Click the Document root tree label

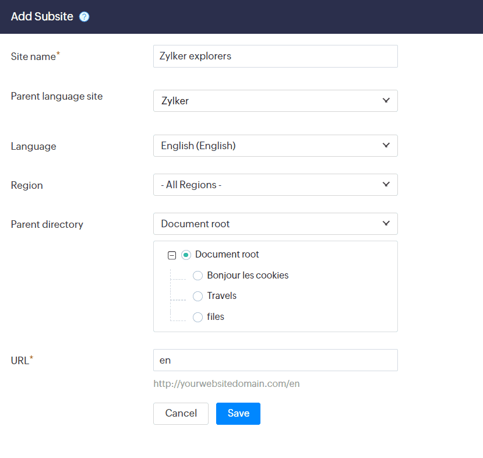tap(227, 255)
